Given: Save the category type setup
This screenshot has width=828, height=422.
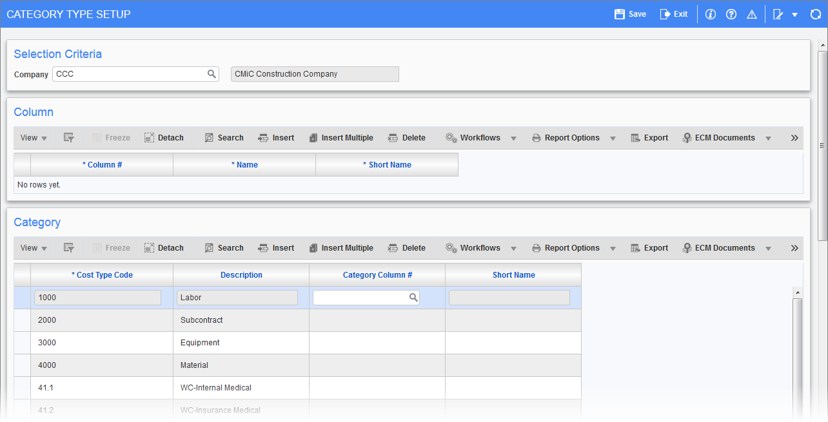Looking at the screenshot, I should [629, 14].
